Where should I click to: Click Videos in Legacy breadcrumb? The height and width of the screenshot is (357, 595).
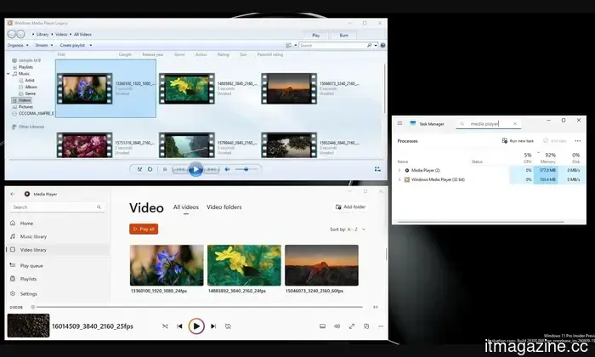[x=61, y=34]
